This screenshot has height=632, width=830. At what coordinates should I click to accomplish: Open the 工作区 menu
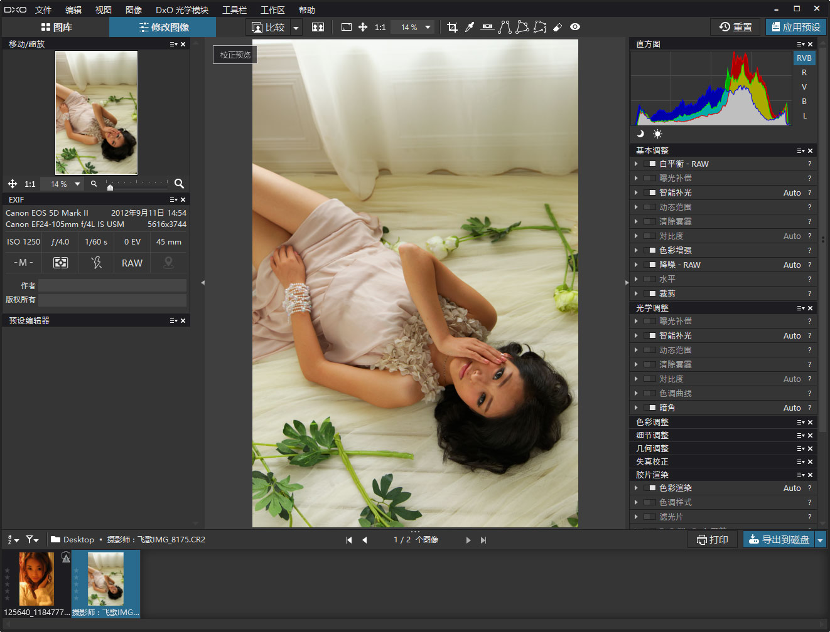tap(272, 10)
